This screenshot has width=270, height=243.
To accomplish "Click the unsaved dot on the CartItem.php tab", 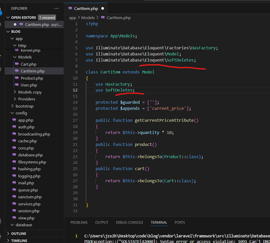I will tap(103, 8).
